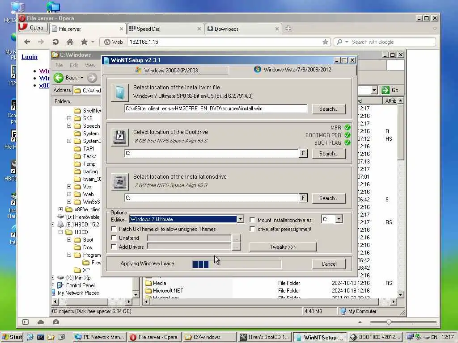Click the BOOT FLAG green check icon
The width and height of the screenshot is (458, 343).
pos(347,142)
